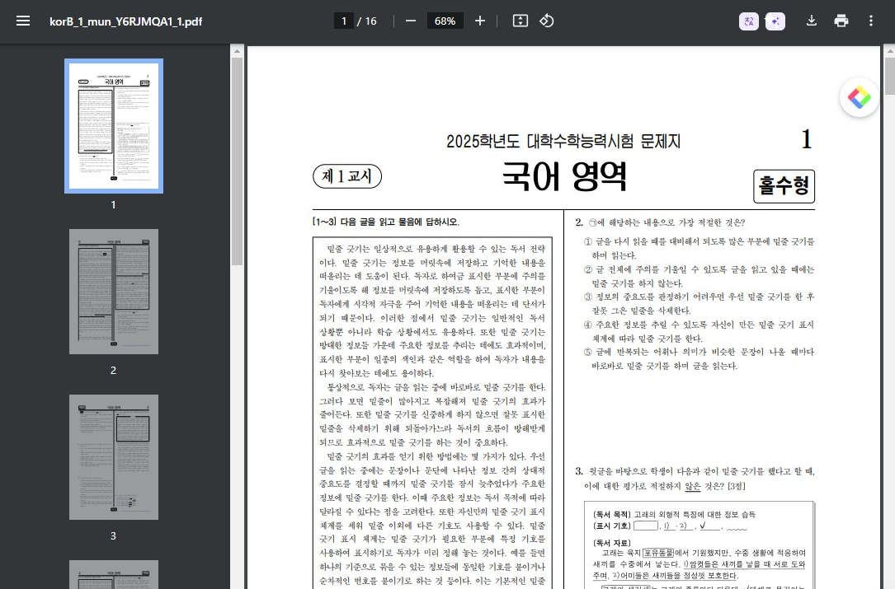Click answer choice ① of question 2

700,249
